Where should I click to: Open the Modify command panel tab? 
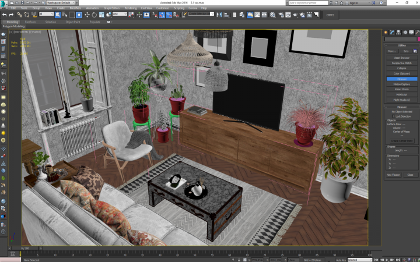(x=392, y=33)
